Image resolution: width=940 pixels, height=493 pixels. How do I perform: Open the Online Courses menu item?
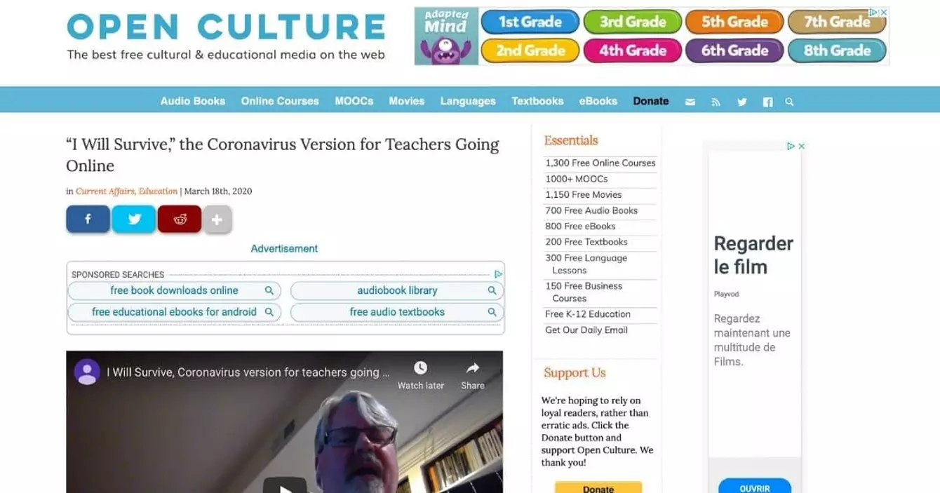click(x=280, y=101)
